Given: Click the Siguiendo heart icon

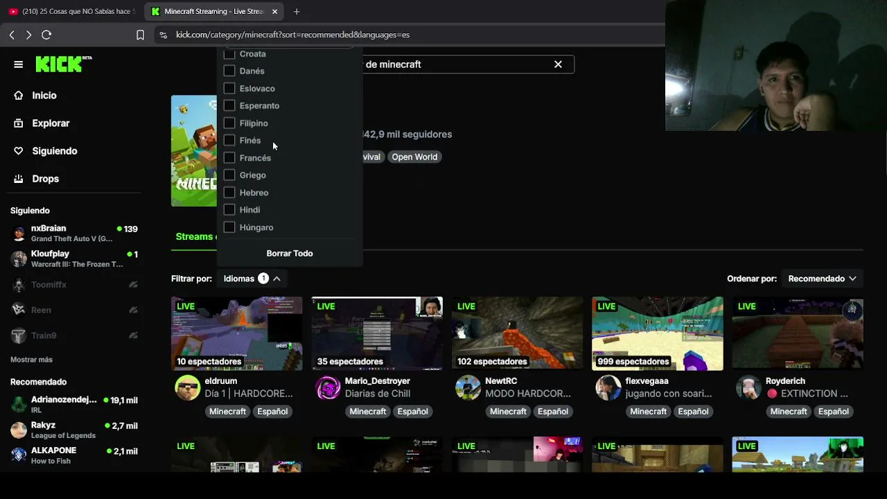Looking at the screenshot, I should click(19, 151).
